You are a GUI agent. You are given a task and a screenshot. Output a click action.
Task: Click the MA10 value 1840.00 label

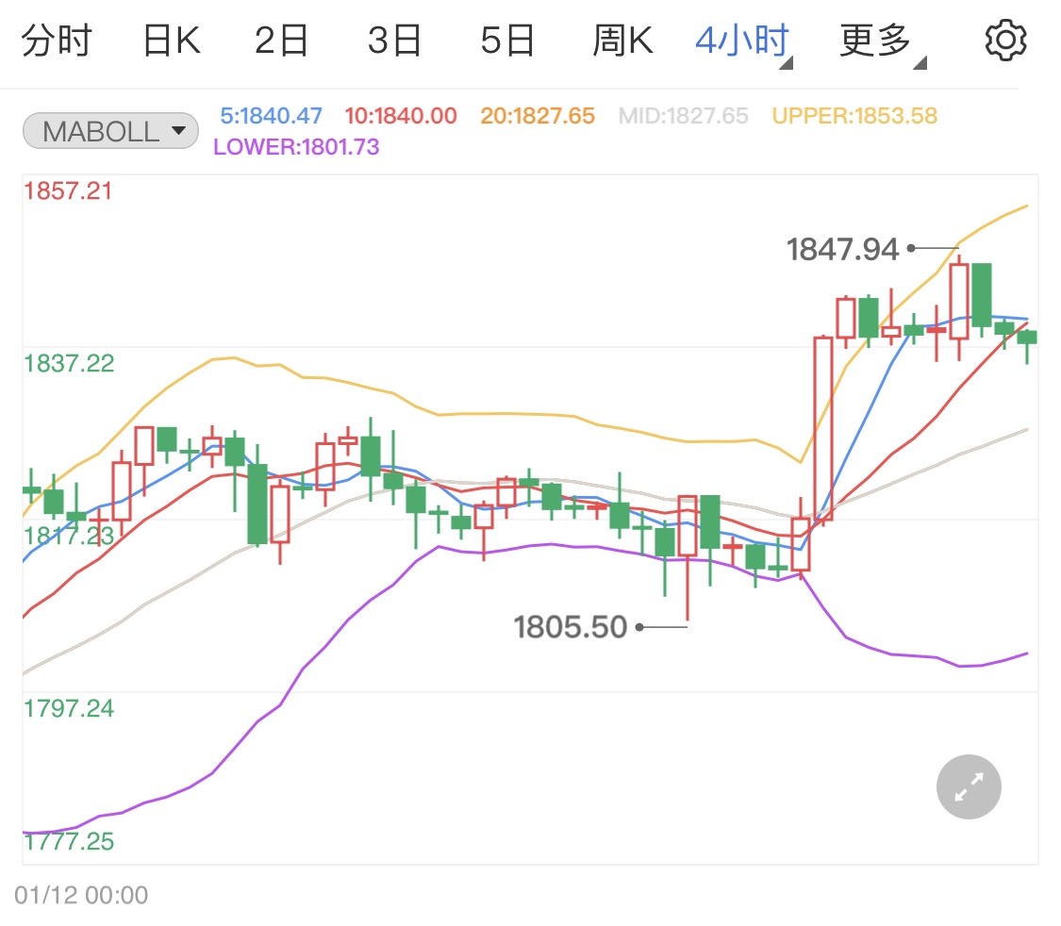401,116
